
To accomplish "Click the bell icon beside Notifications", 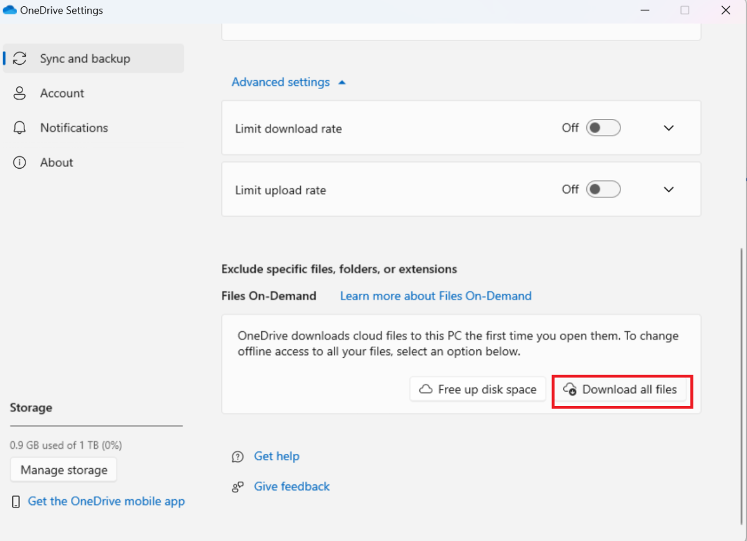I will [x=19, y=128].
